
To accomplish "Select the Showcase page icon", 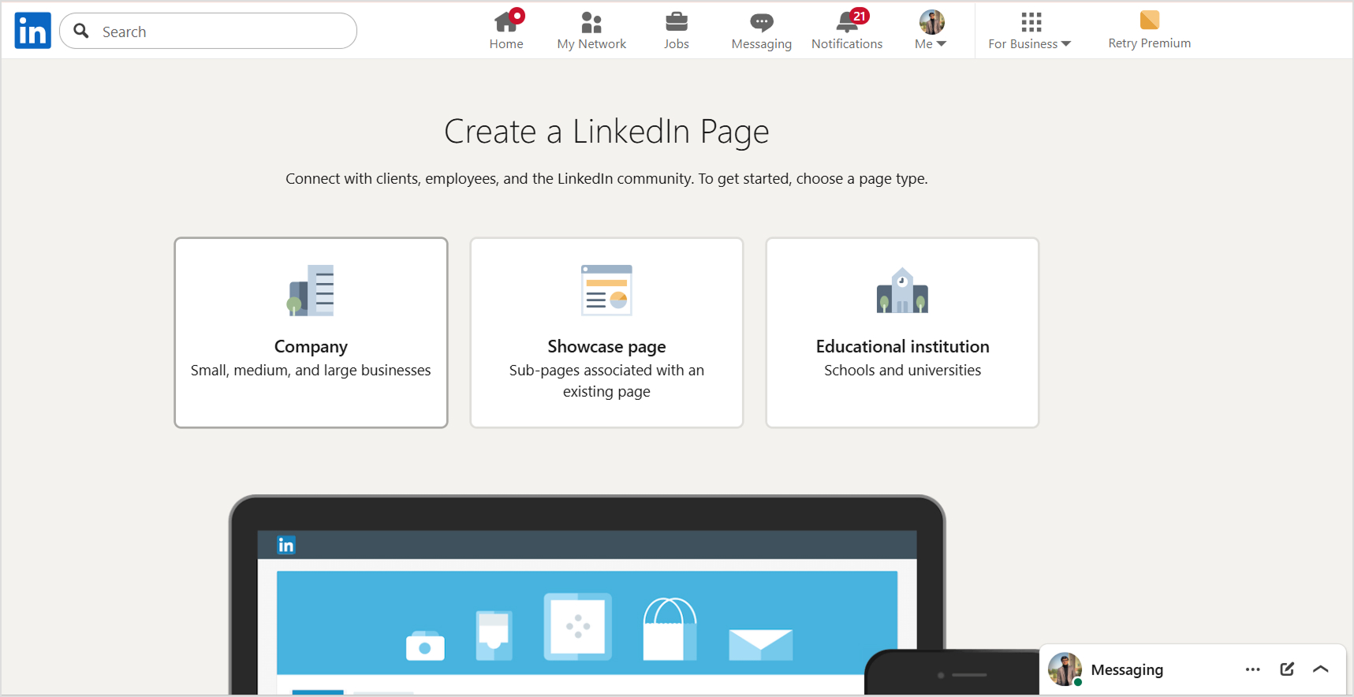I will (x=606, y=290).
